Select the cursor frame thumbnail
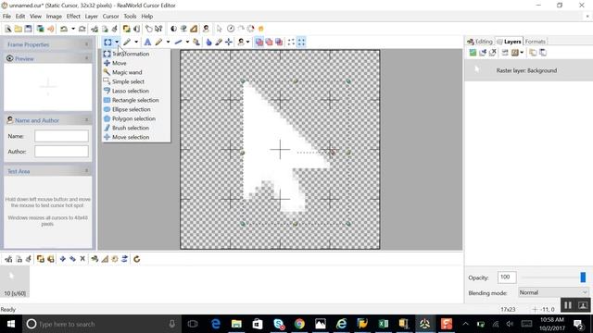Viewport: 593px width, 333px height. point(15,281)
